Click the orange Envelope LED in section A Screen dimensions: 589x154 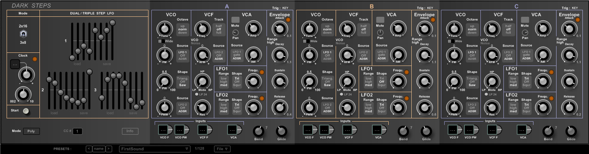(x=288, y=20)
